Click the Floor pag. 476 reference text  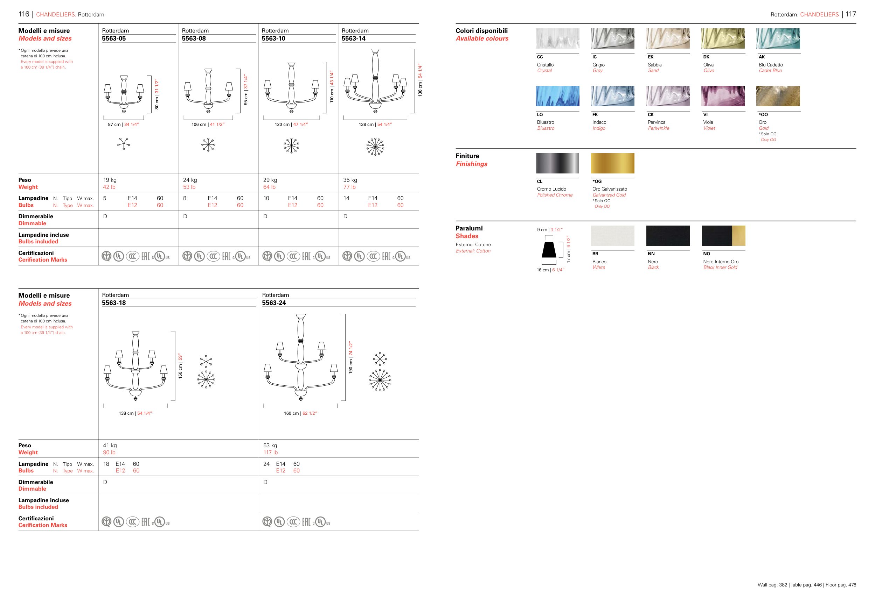point(840,584)
